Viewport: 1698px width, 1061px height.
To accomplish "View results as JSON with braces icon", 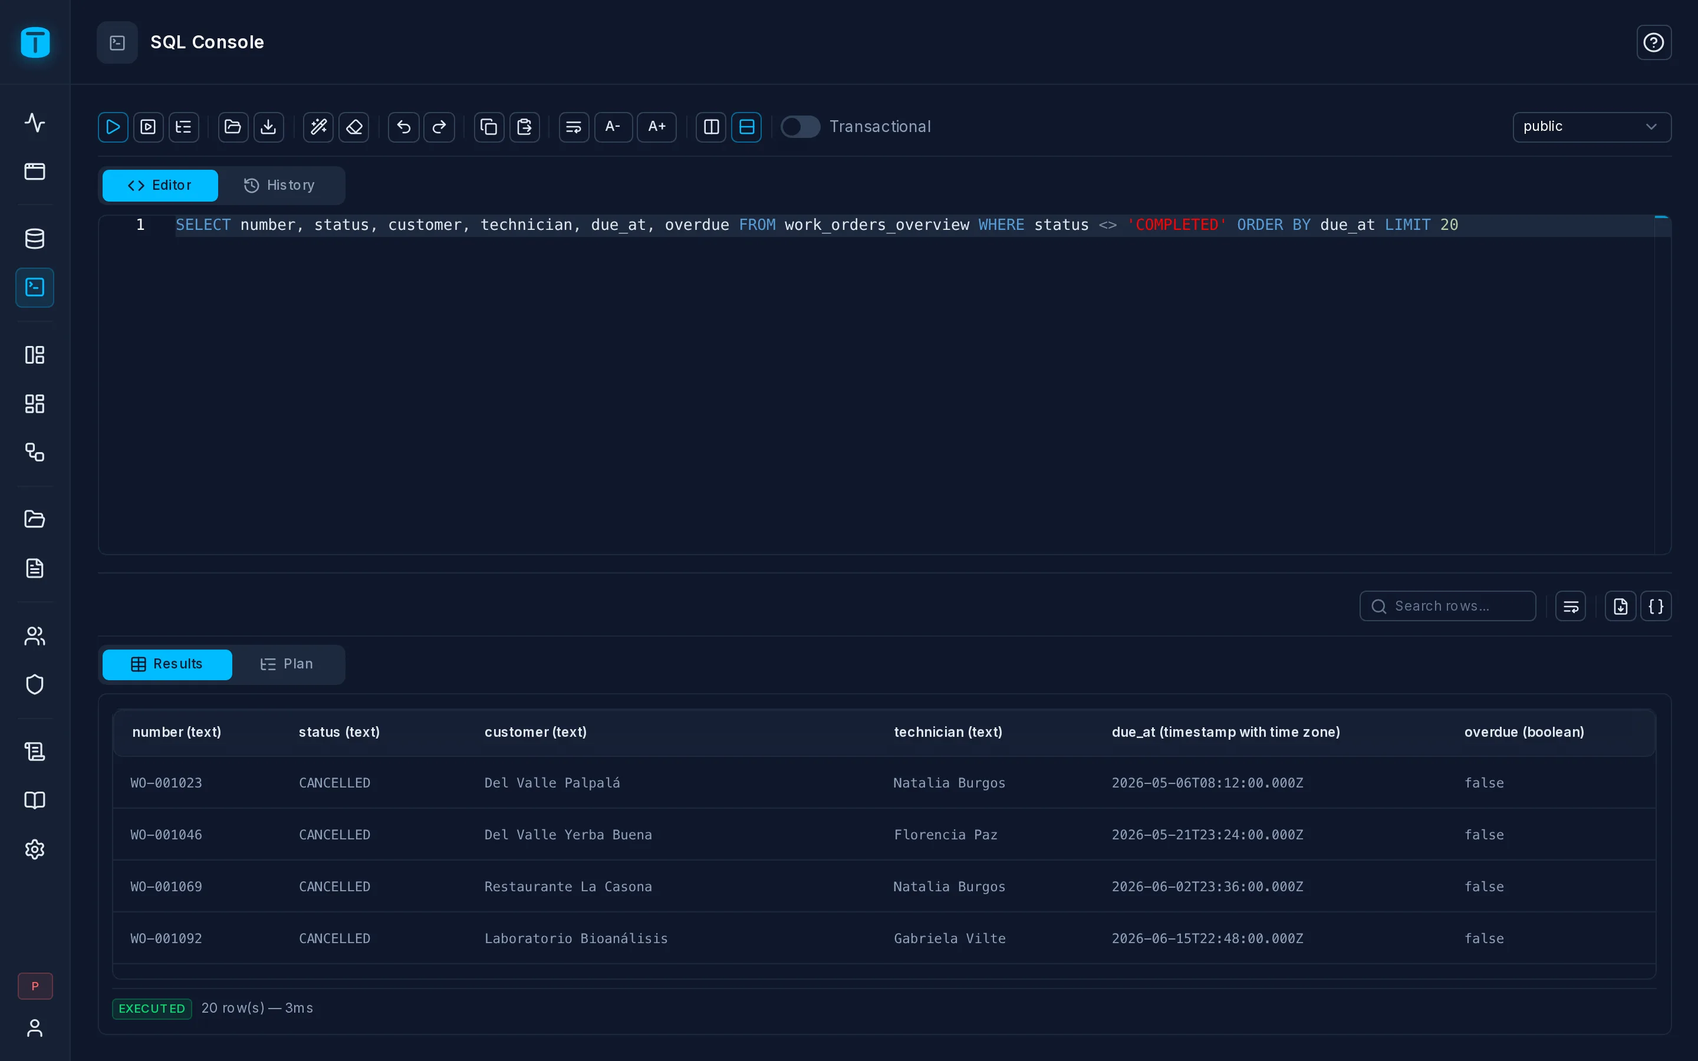I will click(1656, 607).
